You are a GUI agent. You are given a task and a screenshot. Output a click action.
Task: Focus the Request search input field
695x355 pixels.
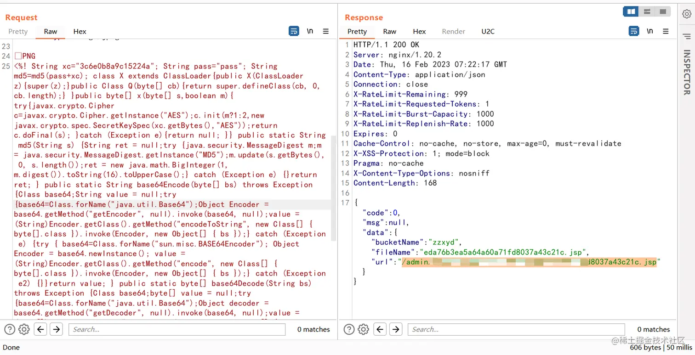tap(177, 329)
